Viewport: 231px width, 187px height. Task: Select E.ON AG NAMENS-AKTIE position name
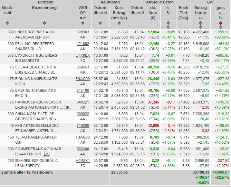pos(36,79)
